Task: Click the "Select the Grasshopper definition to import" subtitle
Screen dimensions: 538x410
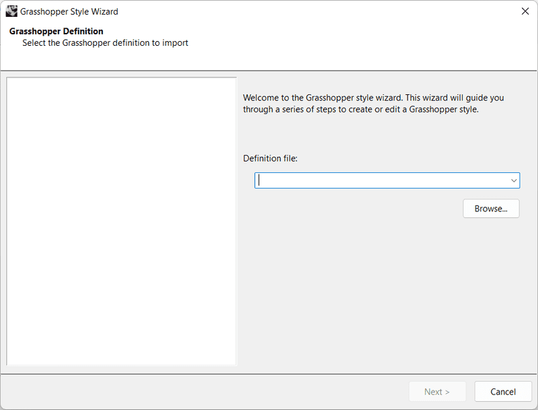Action: [105, 43]
